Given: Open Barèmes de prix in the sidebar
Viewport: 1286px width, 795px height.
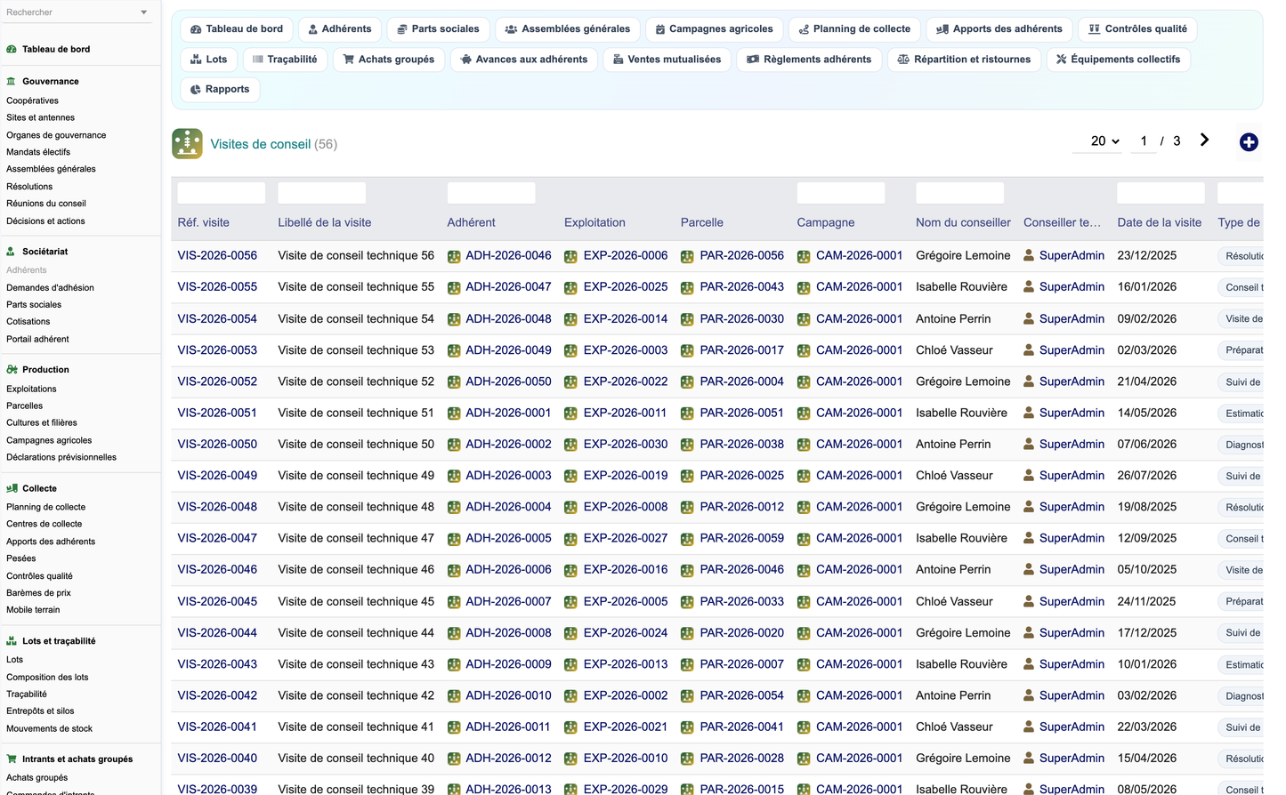Looking at the screenshot, I should point(38,593).
